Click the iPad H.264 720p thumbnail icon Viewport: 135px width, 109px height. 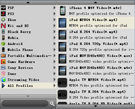(x=62, y=47)
